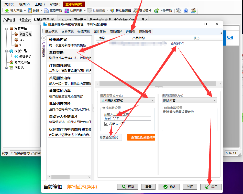Collapse the 发布产品 tree node
243x194 pixels.
(6, 28)
